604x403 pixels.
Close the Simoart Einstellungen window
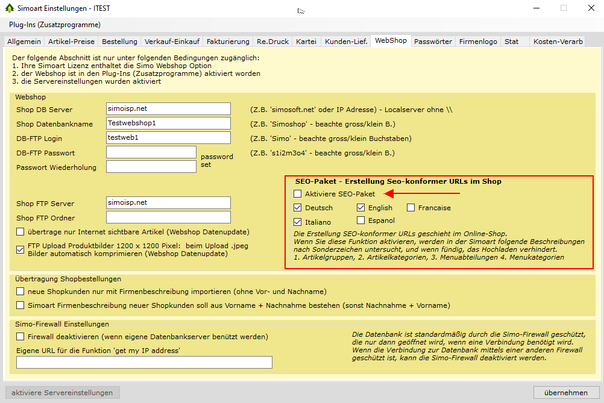click(x=589, y=8)
